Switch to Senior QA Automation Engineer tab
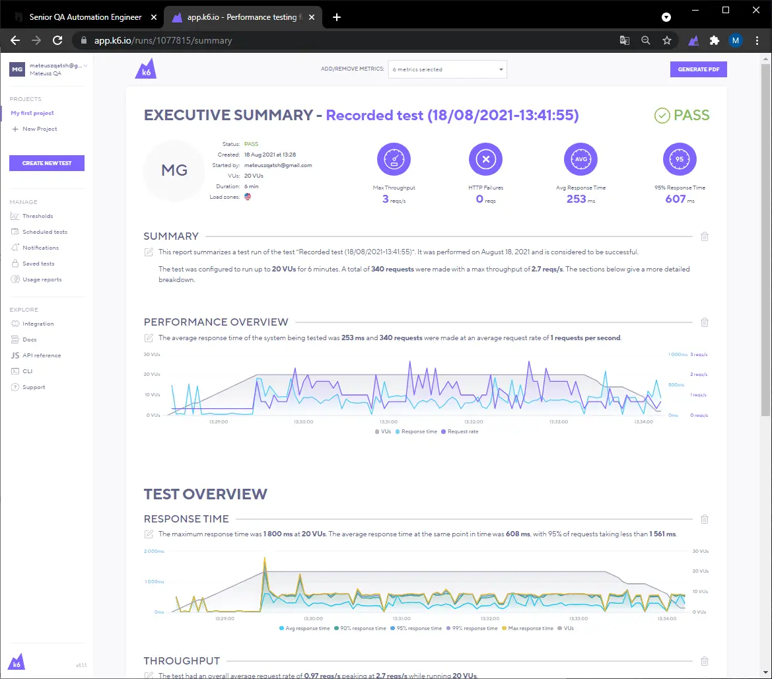 pos(83,17)
